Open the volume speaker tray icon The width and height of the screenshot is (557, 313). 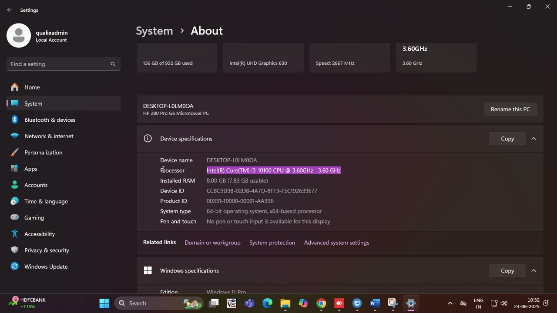coord(504,303)
